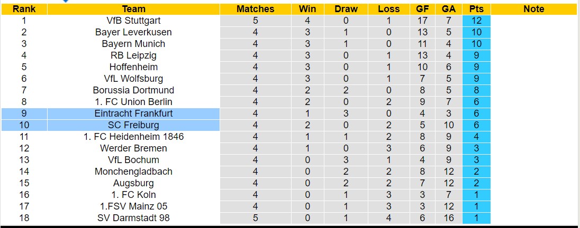The height and width of the screenshot is (228, 580).
Task: Click the Win column header
Action: pos(307,9)
